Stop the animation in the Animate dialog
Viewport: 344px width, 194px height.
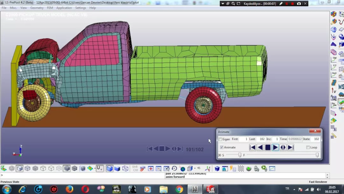click(268, 147)
